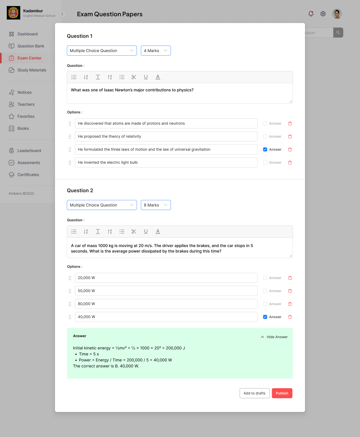360x437 pixels.
Task: Collapse the answer with Hide Answer
Action: (274, 337)
